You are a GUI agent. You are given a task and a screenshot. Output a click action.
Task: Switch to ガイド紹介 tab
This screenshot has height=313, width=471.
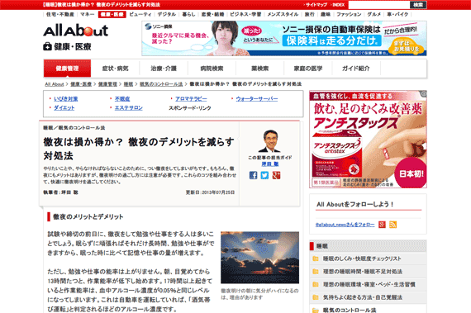[356, 69]
